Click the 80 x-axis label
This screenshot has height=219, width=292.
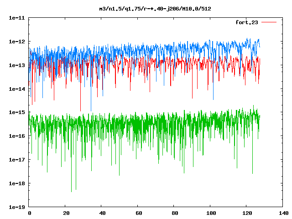(x=175, y=213)
